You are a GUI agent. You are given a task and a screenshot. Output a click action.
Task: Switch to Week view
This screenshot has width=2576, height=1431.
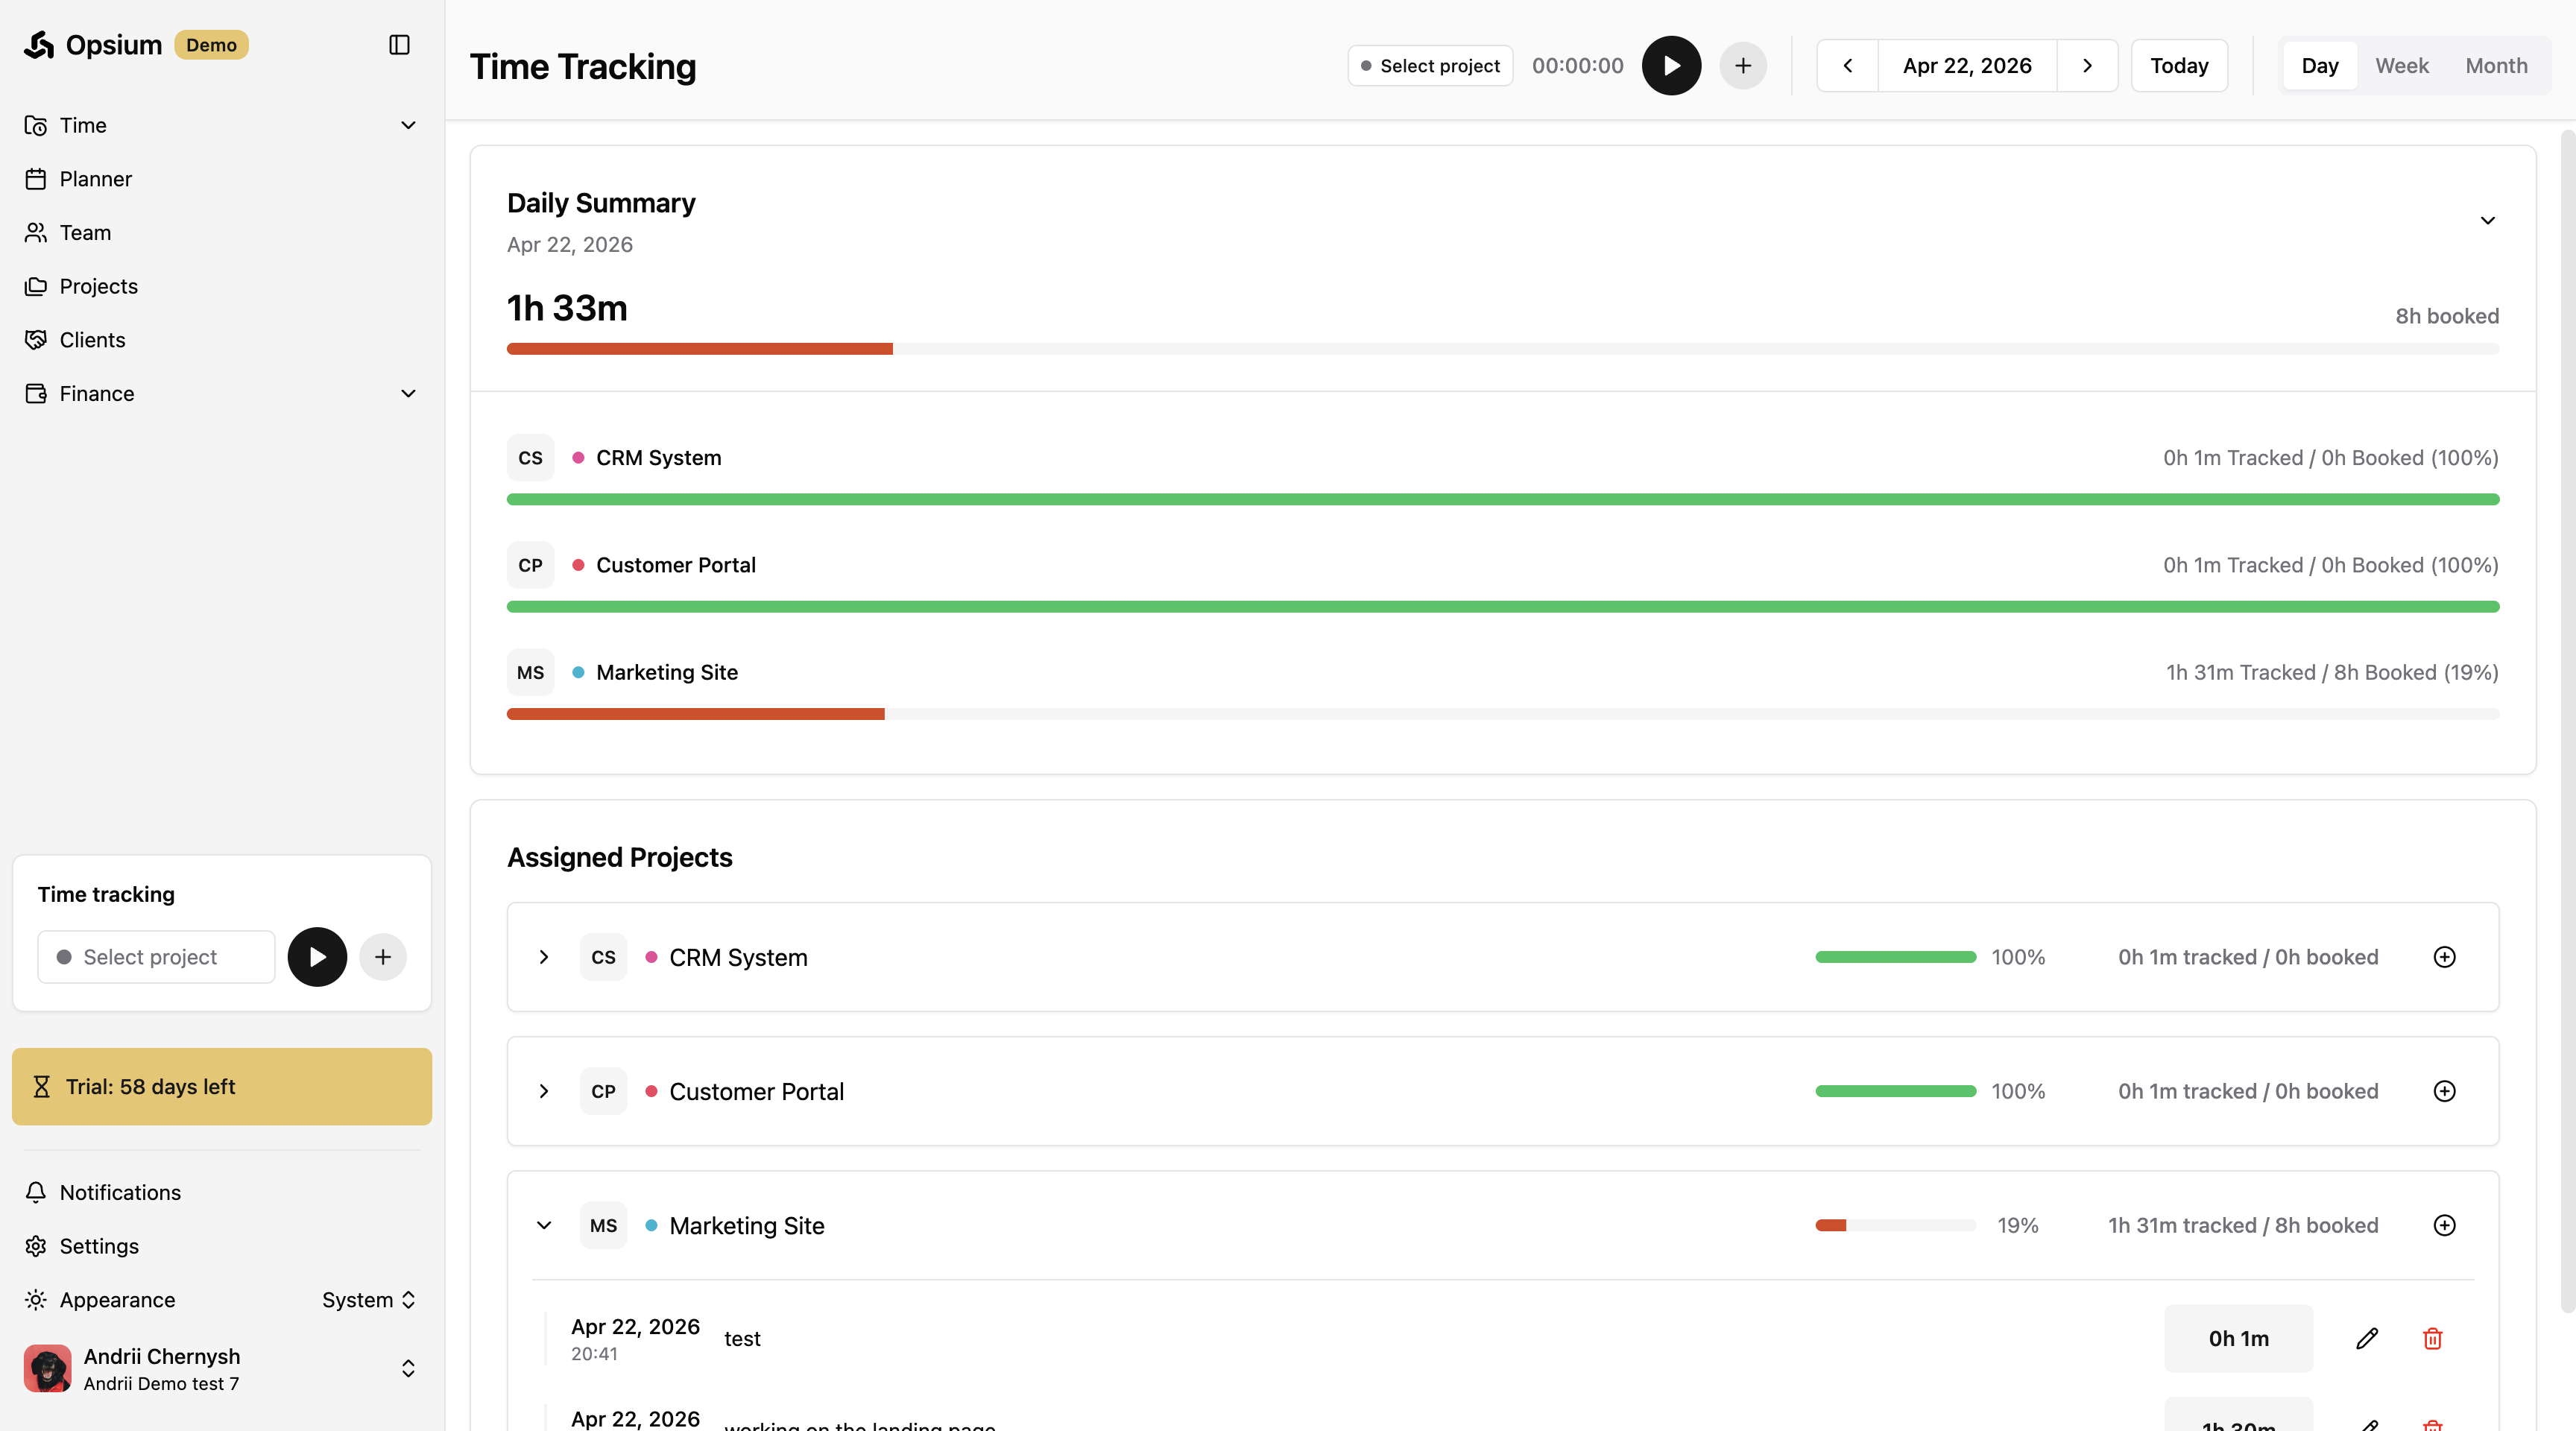2401,66
